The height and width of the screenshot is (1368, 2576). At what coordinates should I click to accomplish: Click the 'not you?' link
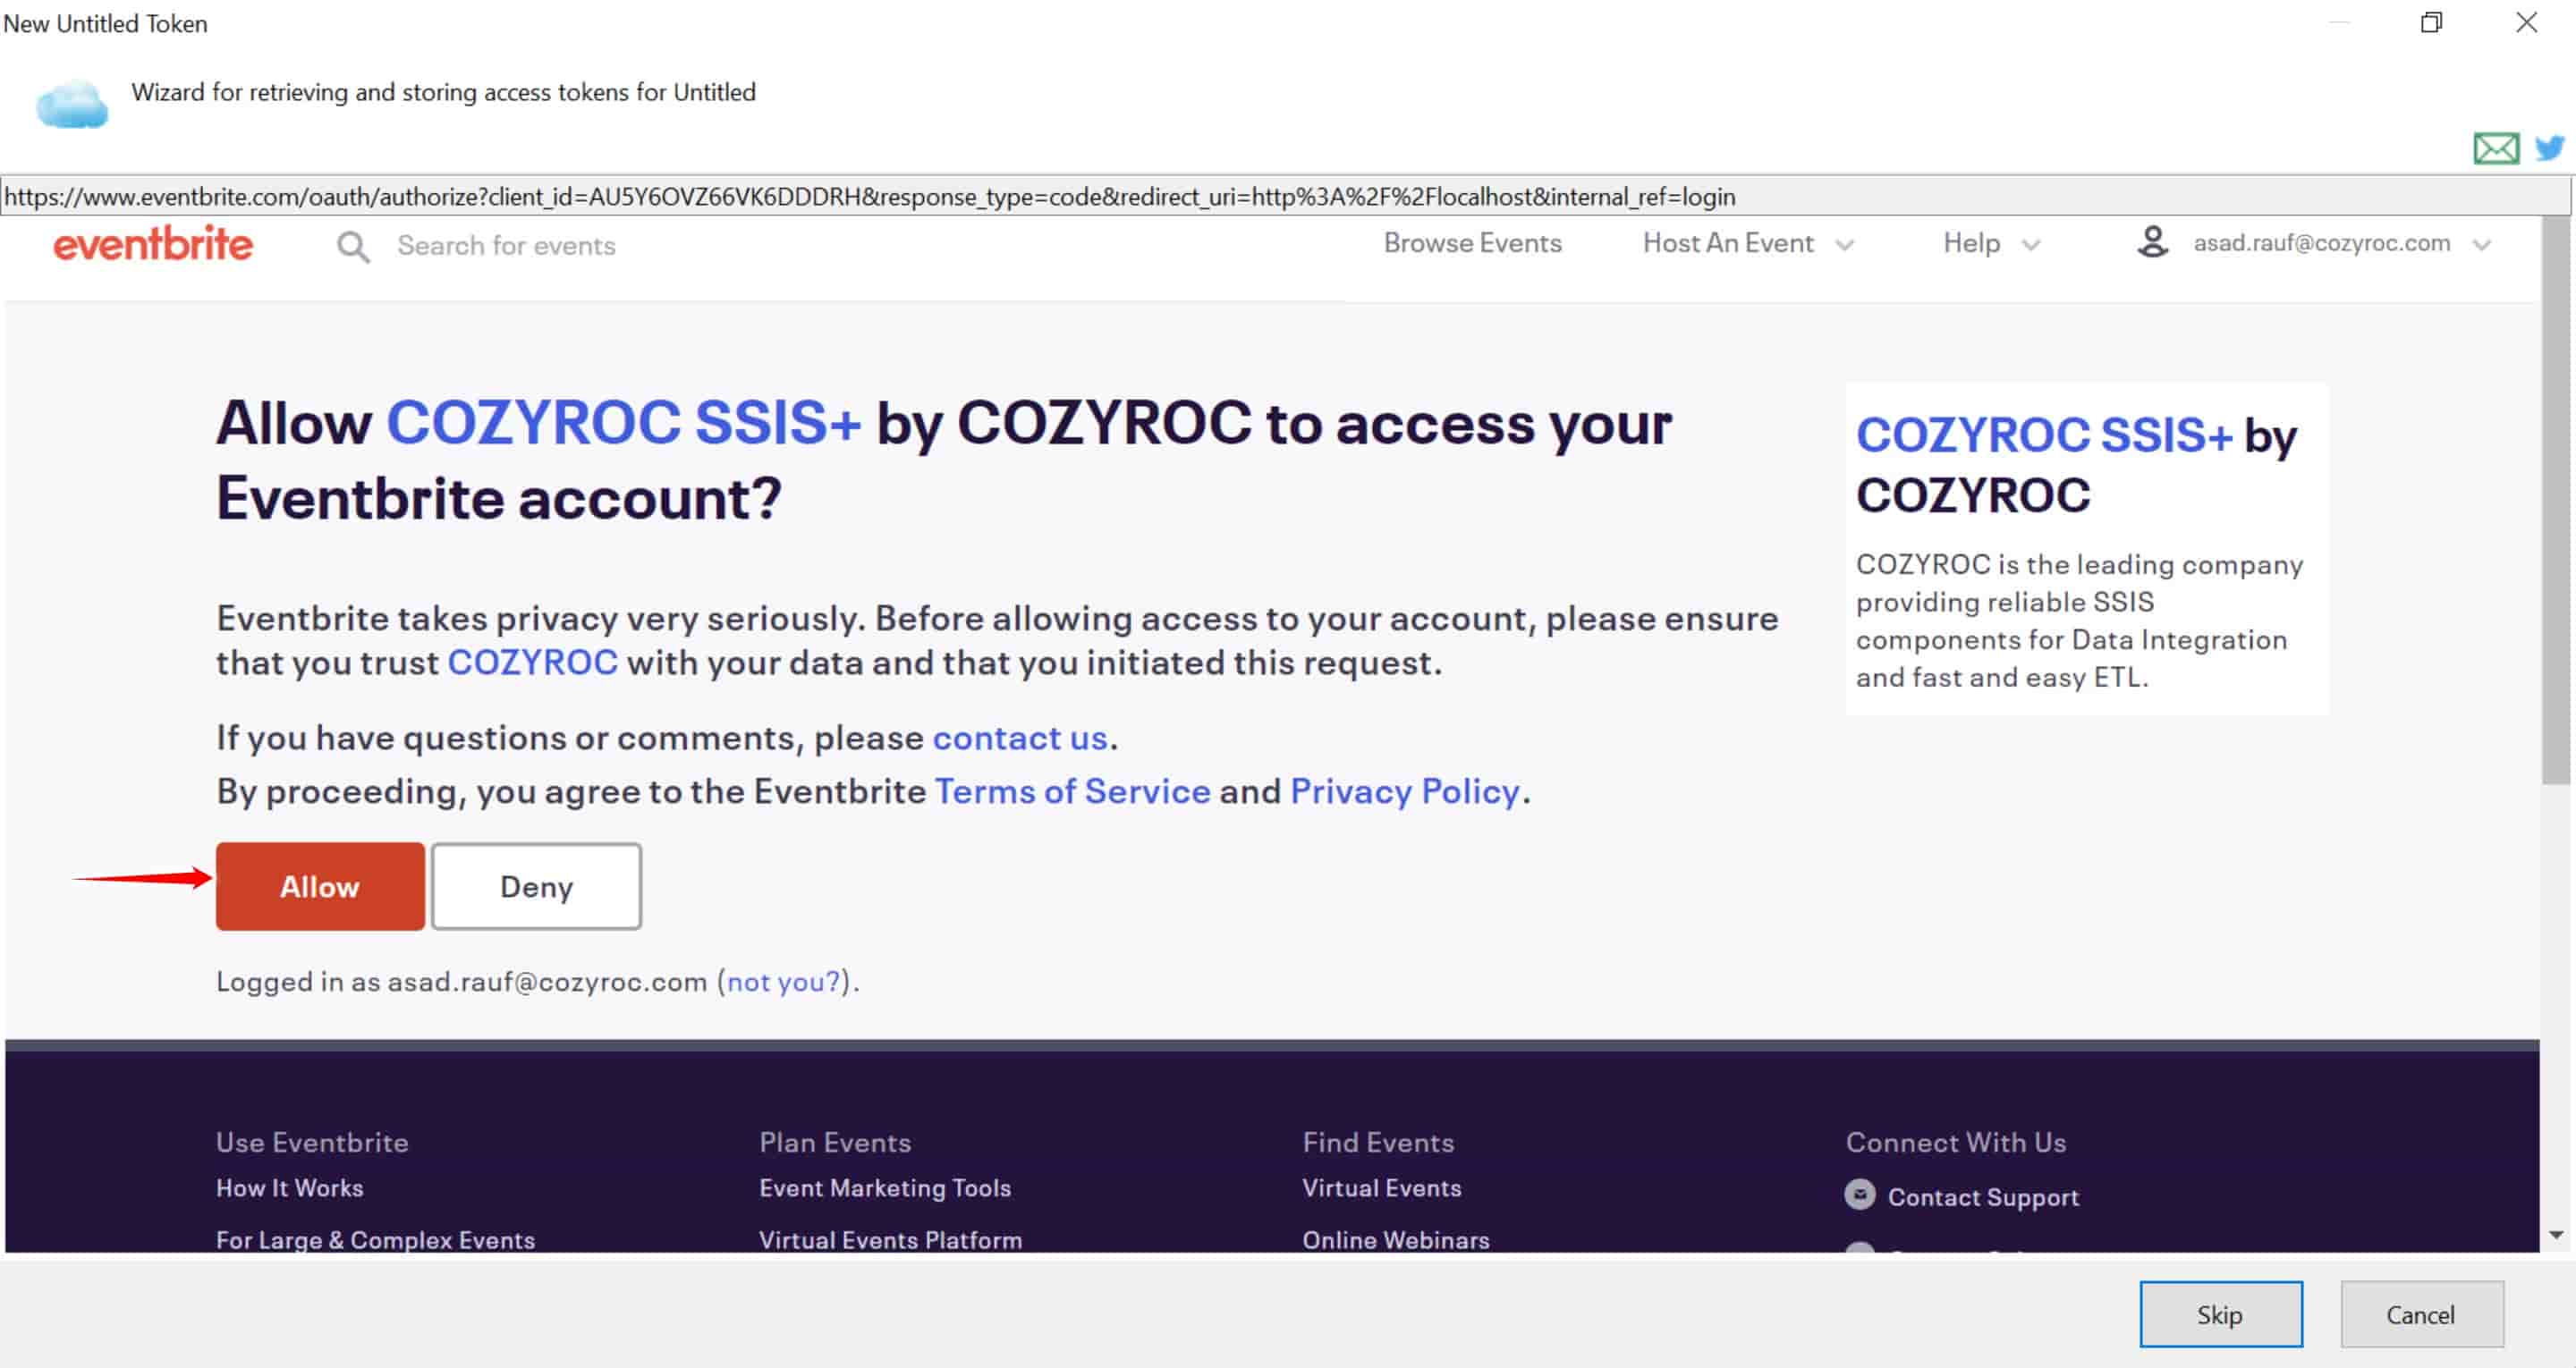coord(783,981)
